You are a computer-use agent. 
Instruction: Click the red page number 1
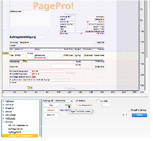pyautogui.click(x=123, y=115)
